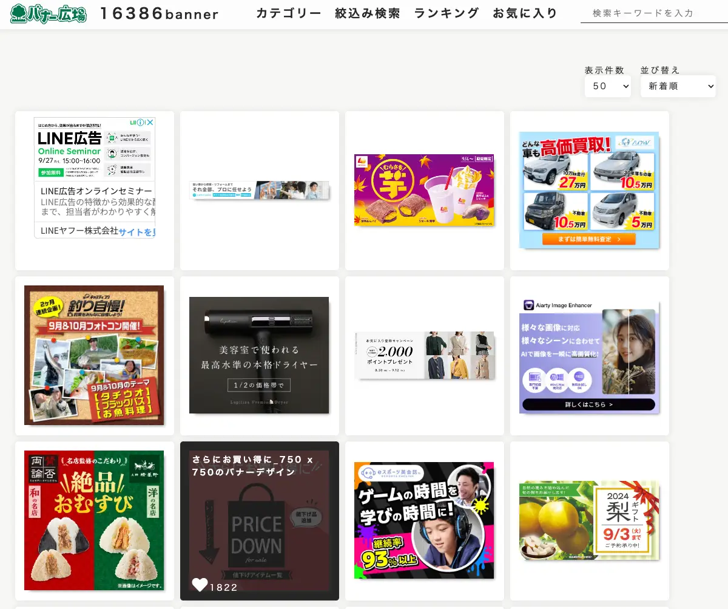This screenshot has width=728, height=609.
Task: Open the eスポーツ英会話 gaming banner
Action: 423,520
